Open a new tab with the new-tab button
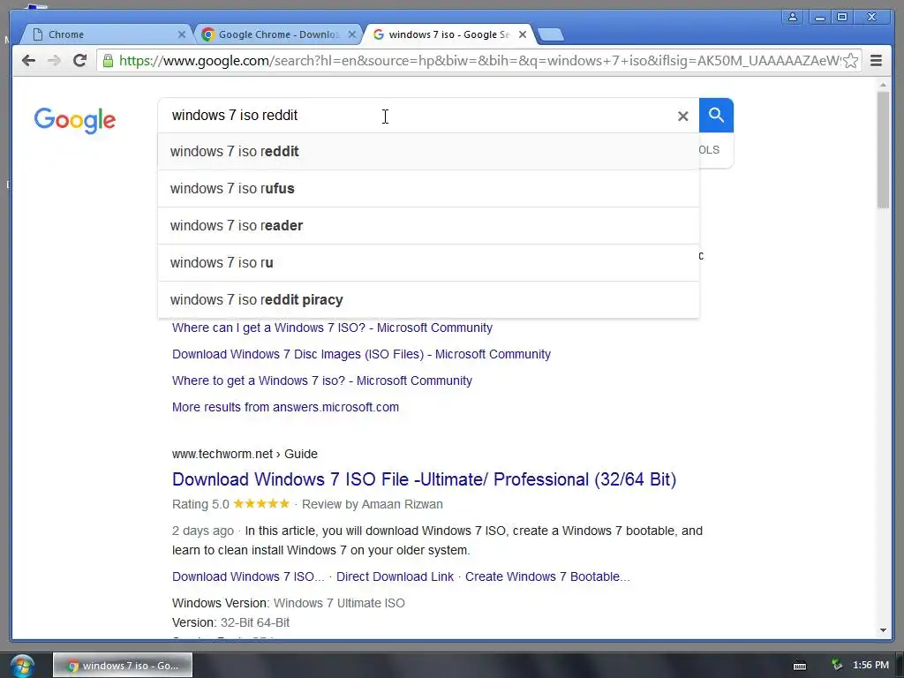 point(551,35)
